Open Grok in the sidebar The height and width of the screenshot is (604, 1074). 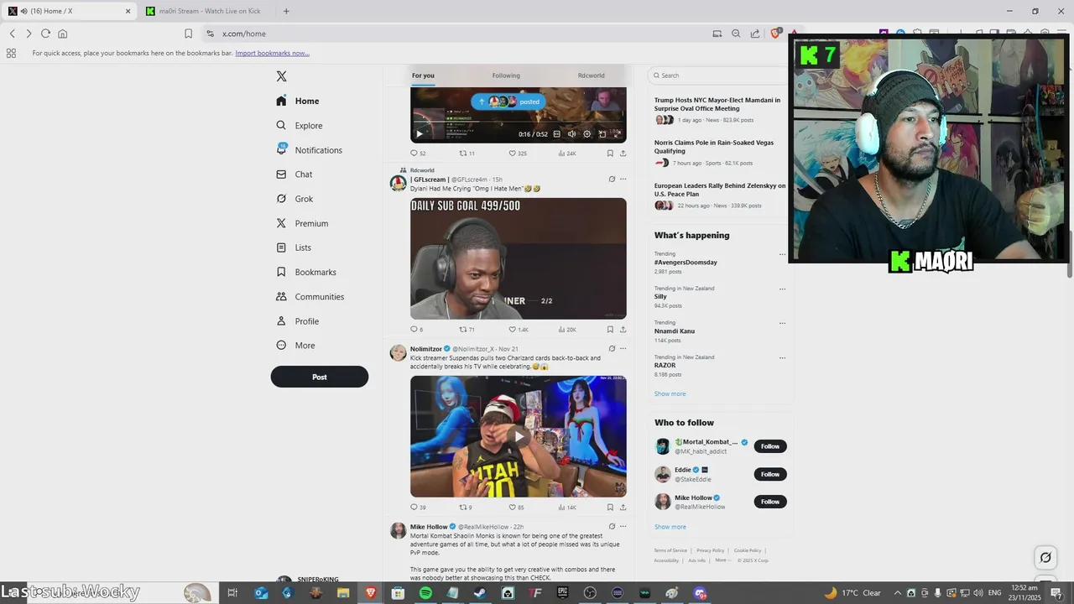coord(295,199)
